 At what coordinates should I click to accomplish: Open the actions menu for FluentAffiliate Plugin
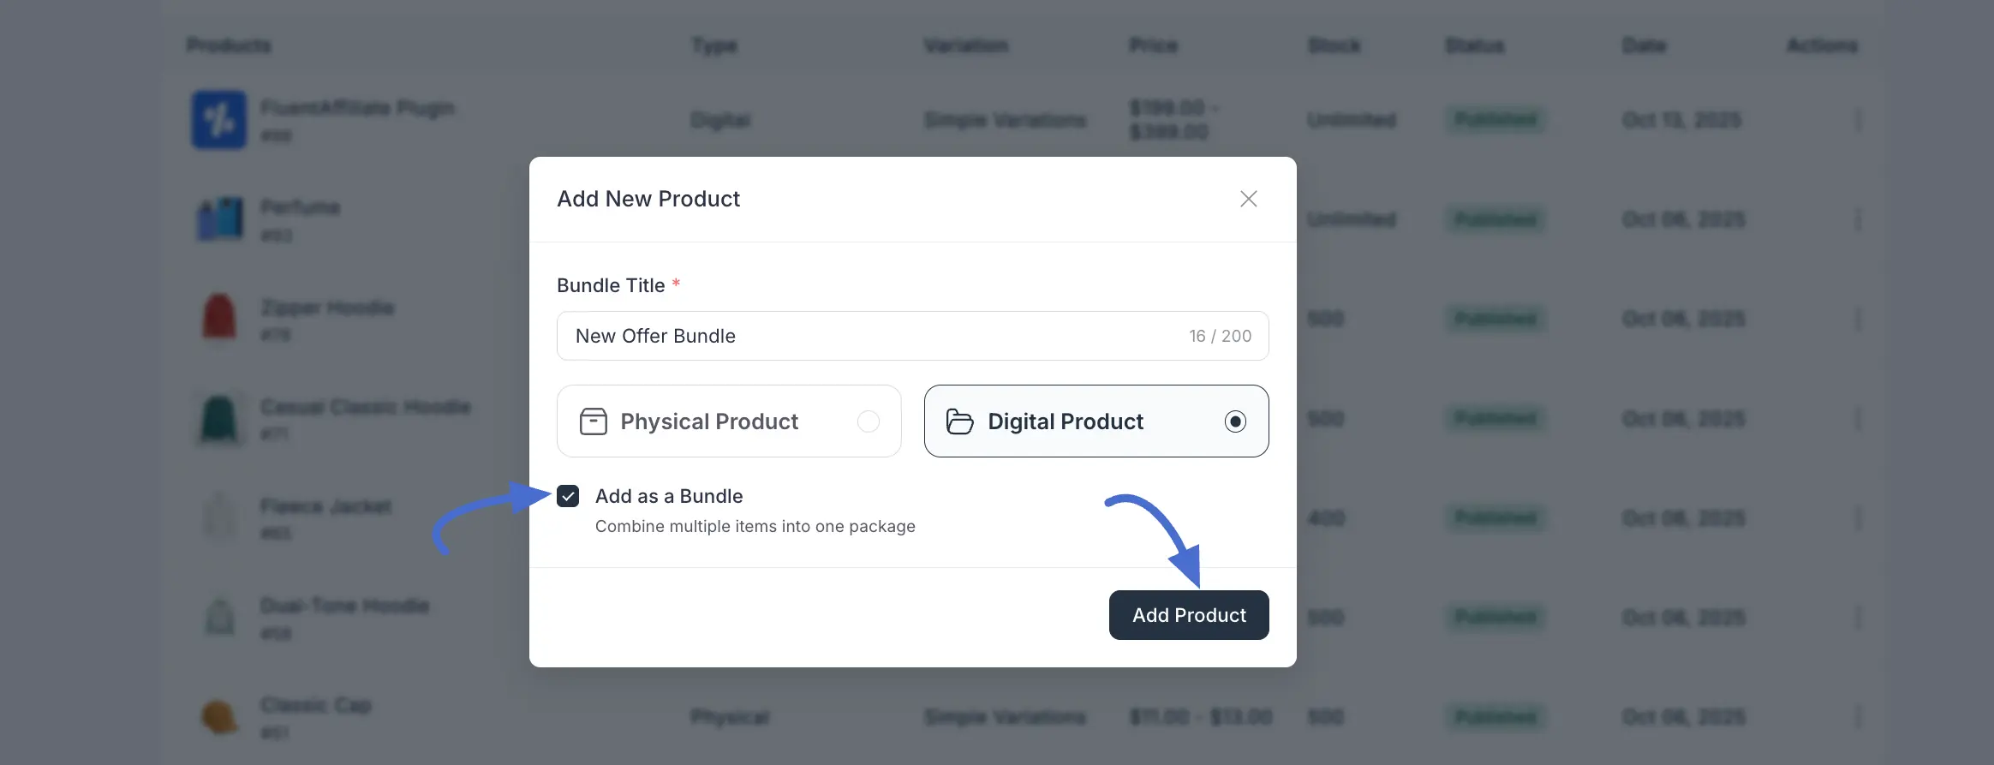tap(1857, 120)
